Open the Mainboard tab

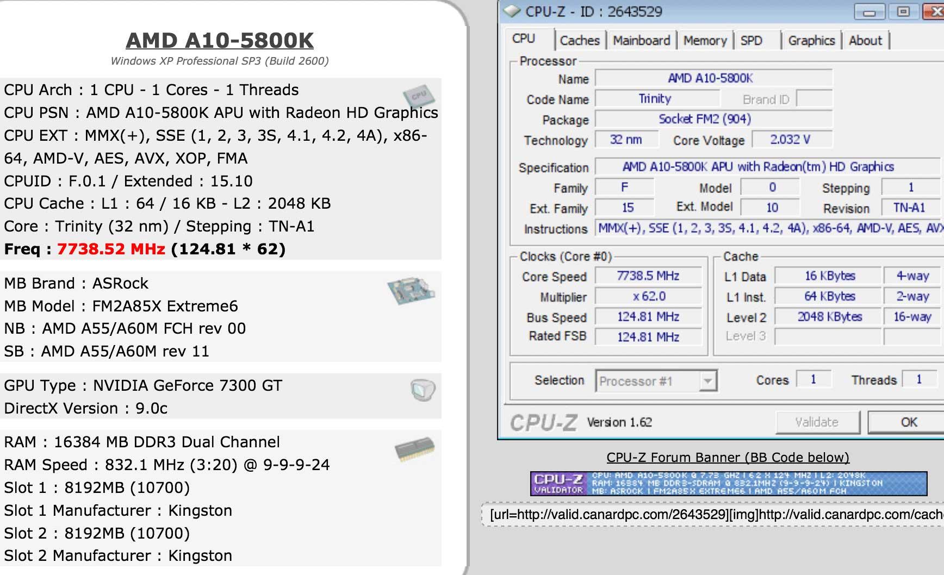(642, 41)
